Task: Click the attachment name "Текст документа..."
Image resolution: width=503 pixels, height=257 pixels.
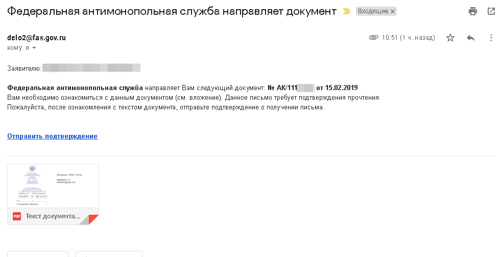Action: (53, 216)
